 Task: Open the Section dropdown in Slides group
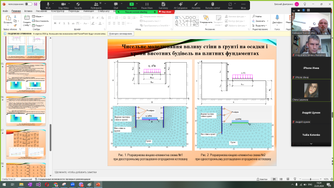(x=38, y=26)
